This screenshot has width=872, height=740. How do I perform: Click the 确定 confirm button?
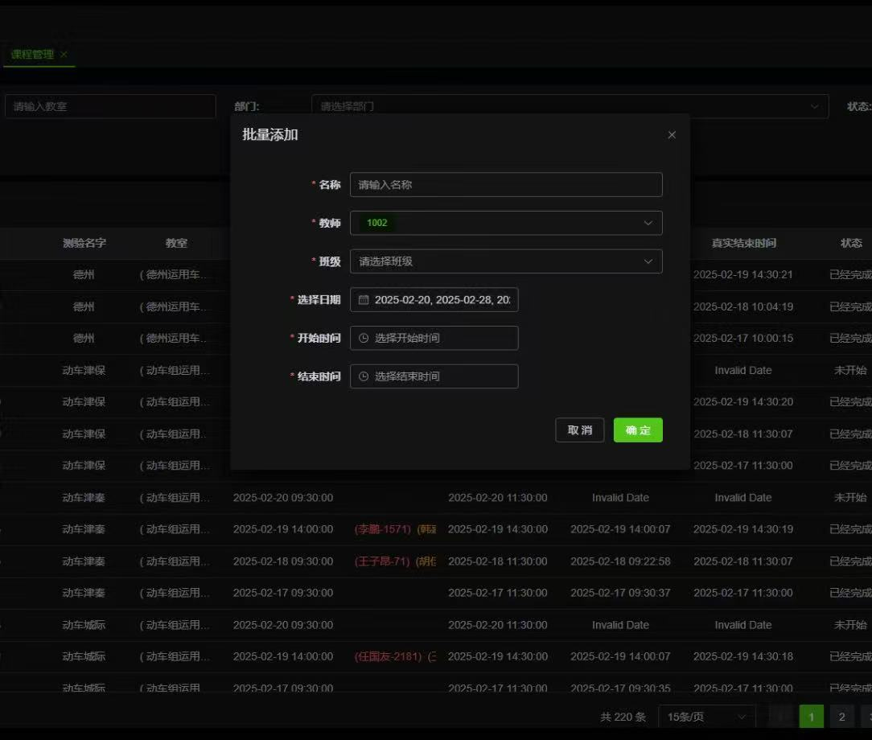coord(638,430)
